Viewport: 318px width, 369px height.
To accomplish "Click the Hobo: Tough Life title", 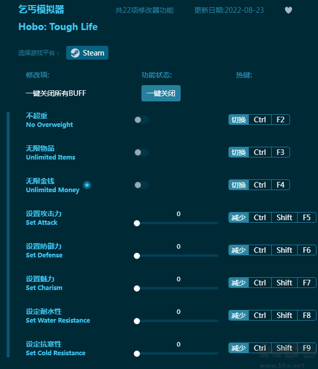I will [58, 27].
